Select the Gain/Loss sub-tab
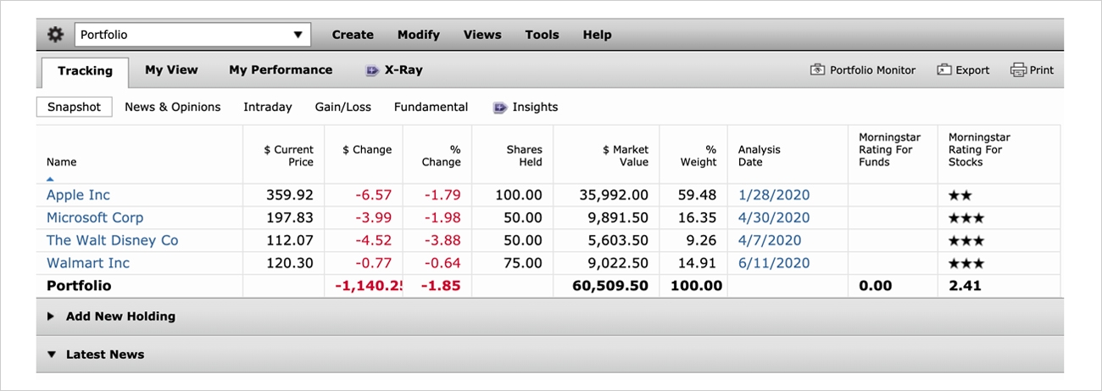 pyautogui.click(x=343, y=107)
